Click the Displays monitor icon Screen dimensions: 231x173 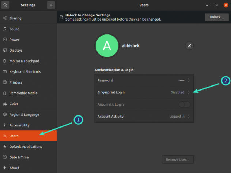5,50
